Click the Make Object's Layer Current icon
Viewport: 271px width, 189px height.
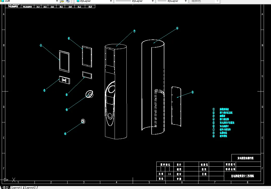[x=62, y=1]
